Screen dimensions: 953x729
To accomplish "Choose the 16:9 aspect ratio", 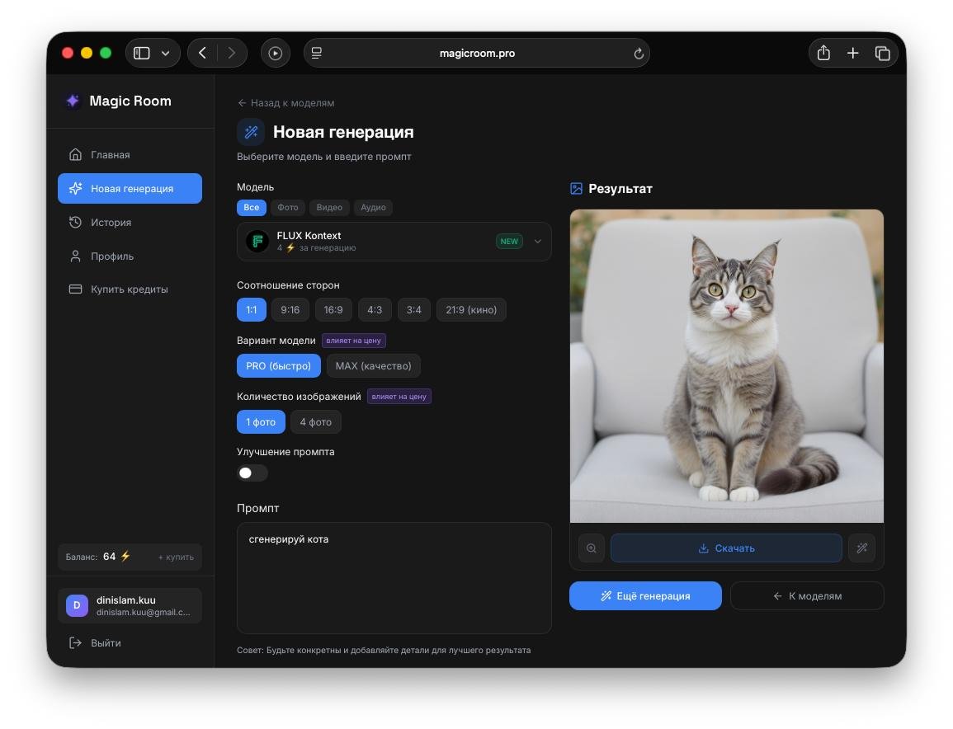I will 333,310.
